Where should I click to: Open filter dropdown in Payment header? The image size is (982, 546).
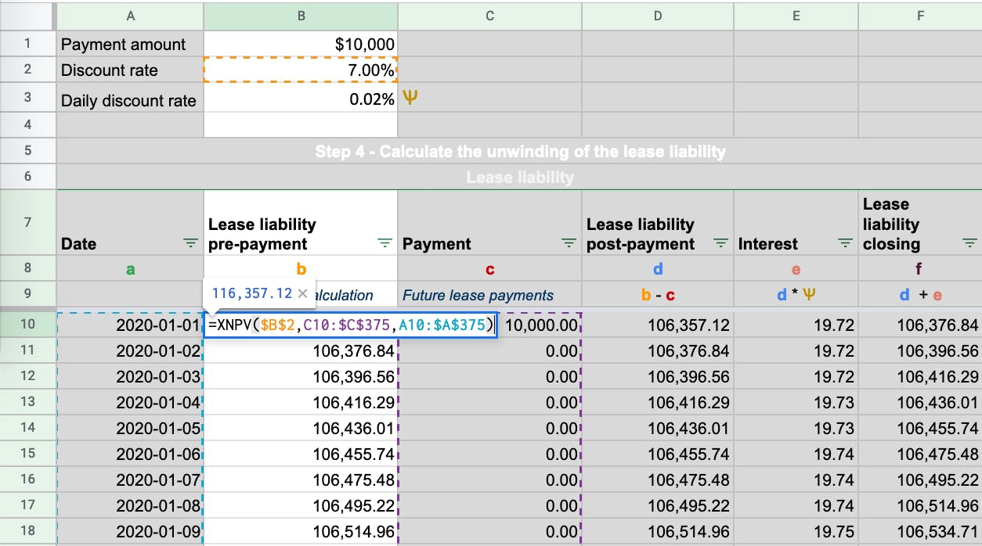(569, 244)
